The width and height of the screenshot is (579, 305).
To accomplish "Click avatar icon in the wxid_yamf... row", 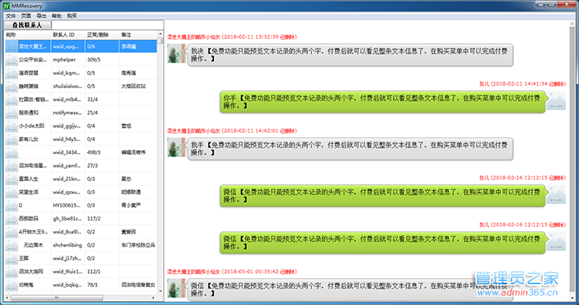I will 12,166.
